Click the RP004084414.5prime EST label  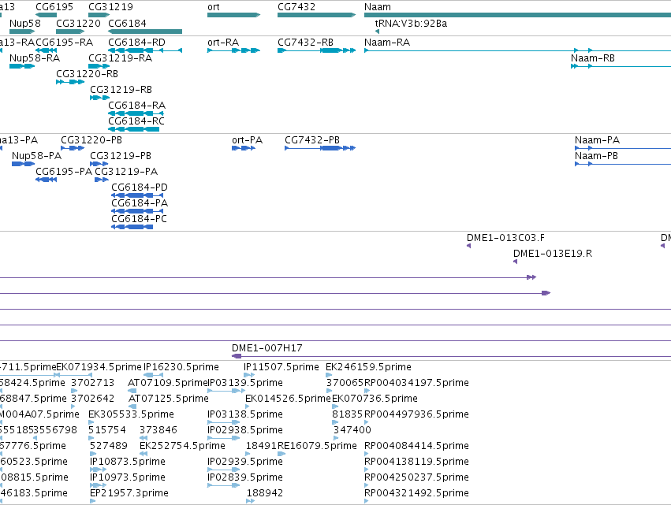416,447
